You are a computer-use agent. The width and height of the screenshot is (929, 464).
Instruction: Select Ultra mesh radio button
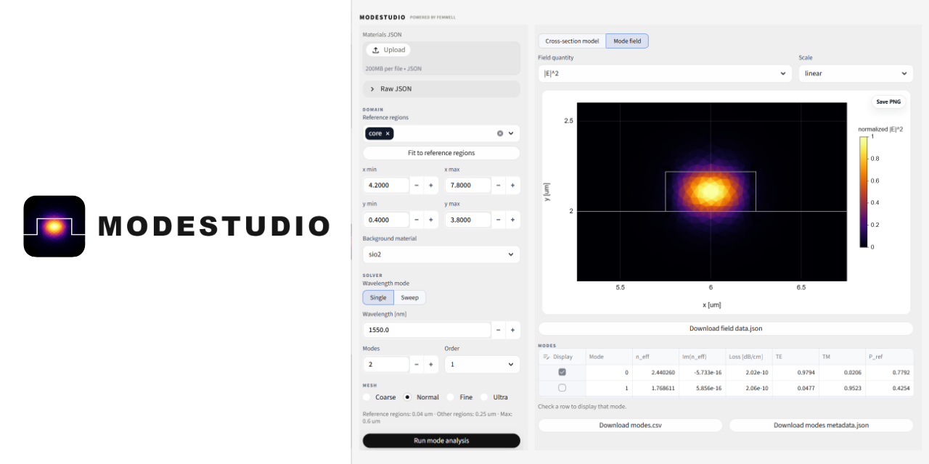[484, 397]
